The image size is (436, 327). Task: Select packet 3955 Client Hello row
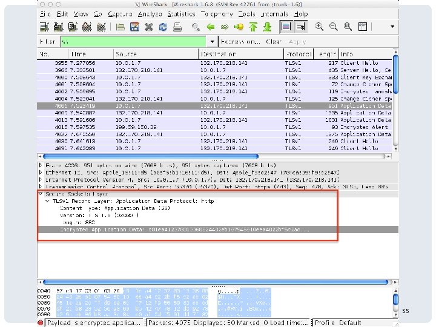pyautogui.click(x=214, y=63)
